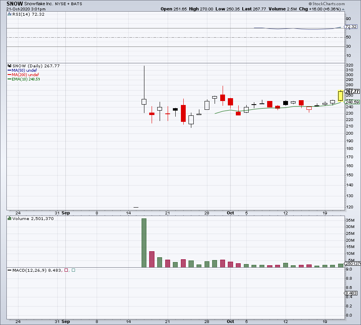
Task: Click the RSI(14) indicator panel icon
Action: pyautogui.click(x=10, y=14)
